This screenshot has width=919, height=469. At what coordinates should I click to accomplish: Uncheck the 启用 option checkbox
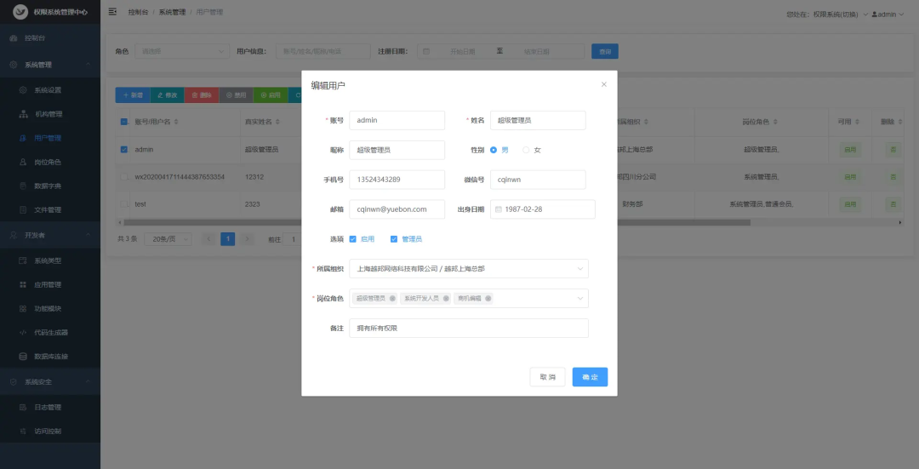tap(353, 239)
